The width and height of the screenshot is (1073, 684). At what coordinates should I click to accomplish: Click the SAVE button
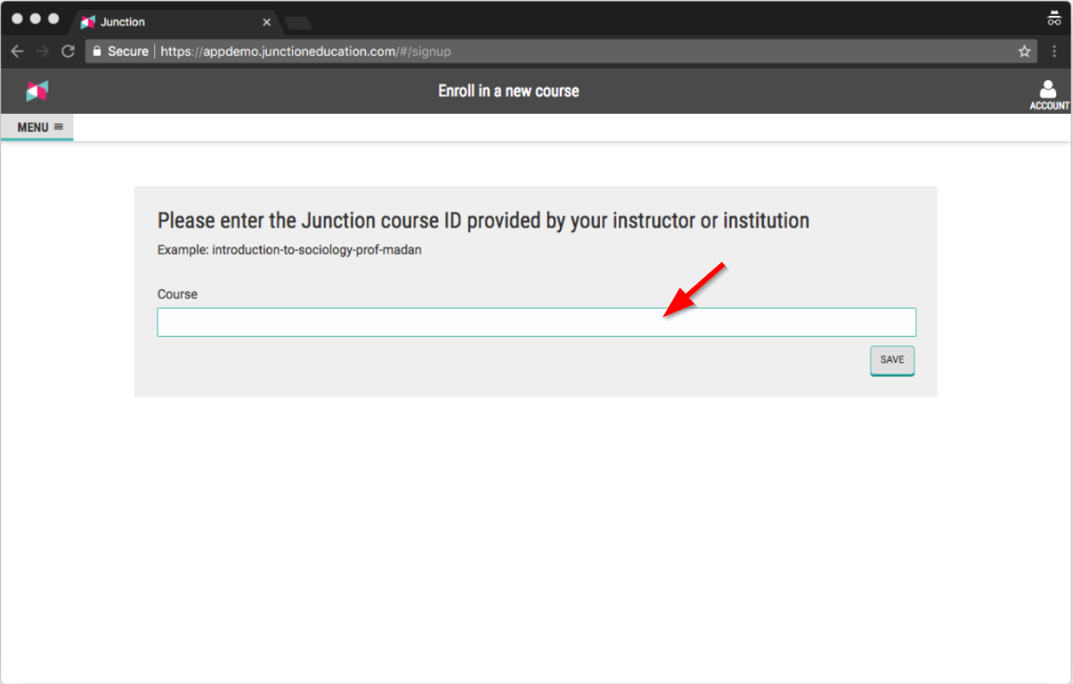click(892, 360)
